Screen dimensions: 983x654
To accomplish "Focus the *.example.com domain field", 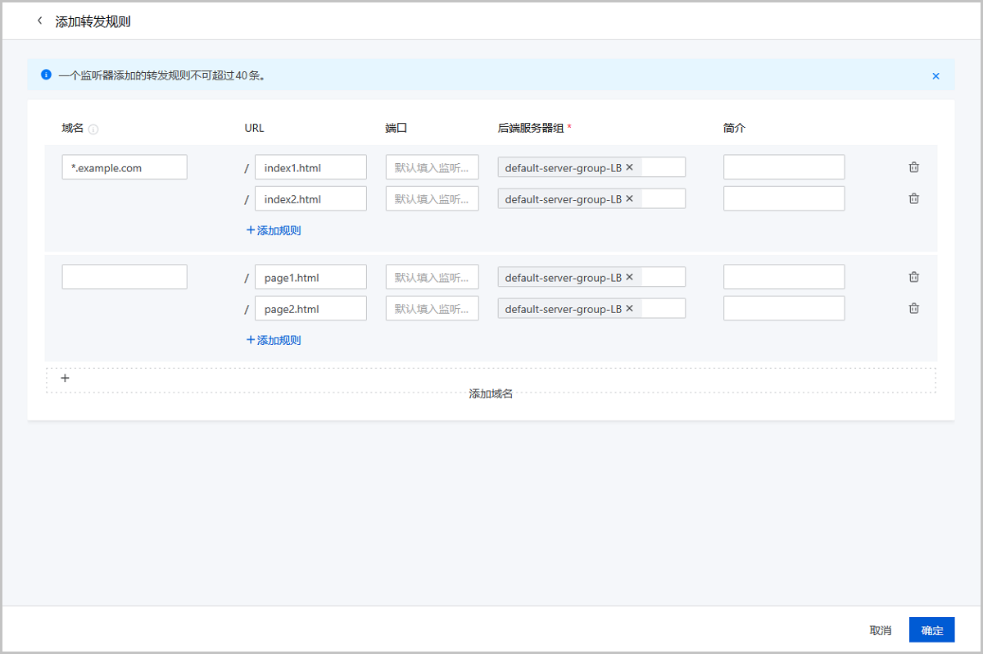I will [125, 167].
